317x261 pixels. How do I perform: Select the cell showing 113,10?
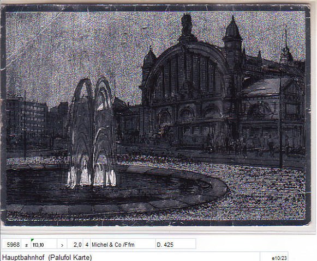44,245
